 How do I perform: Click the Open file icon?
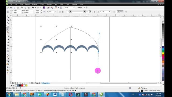(x=11, y=8)
